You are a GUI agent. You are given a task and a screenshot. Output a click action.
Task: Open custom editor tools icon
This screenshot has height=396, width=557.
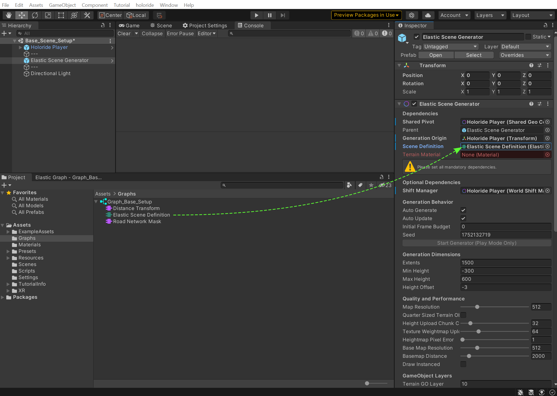(87, 15)
